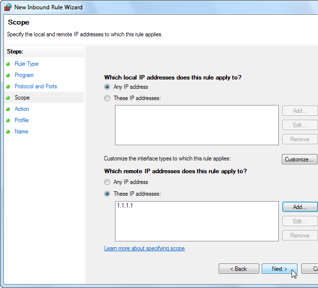Click the green bullet beside Program

pyautogui.click(x=8, y=76)
